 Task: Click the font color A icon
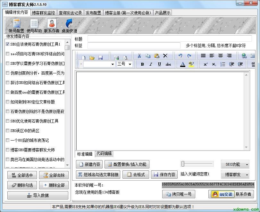coord(182,64)
